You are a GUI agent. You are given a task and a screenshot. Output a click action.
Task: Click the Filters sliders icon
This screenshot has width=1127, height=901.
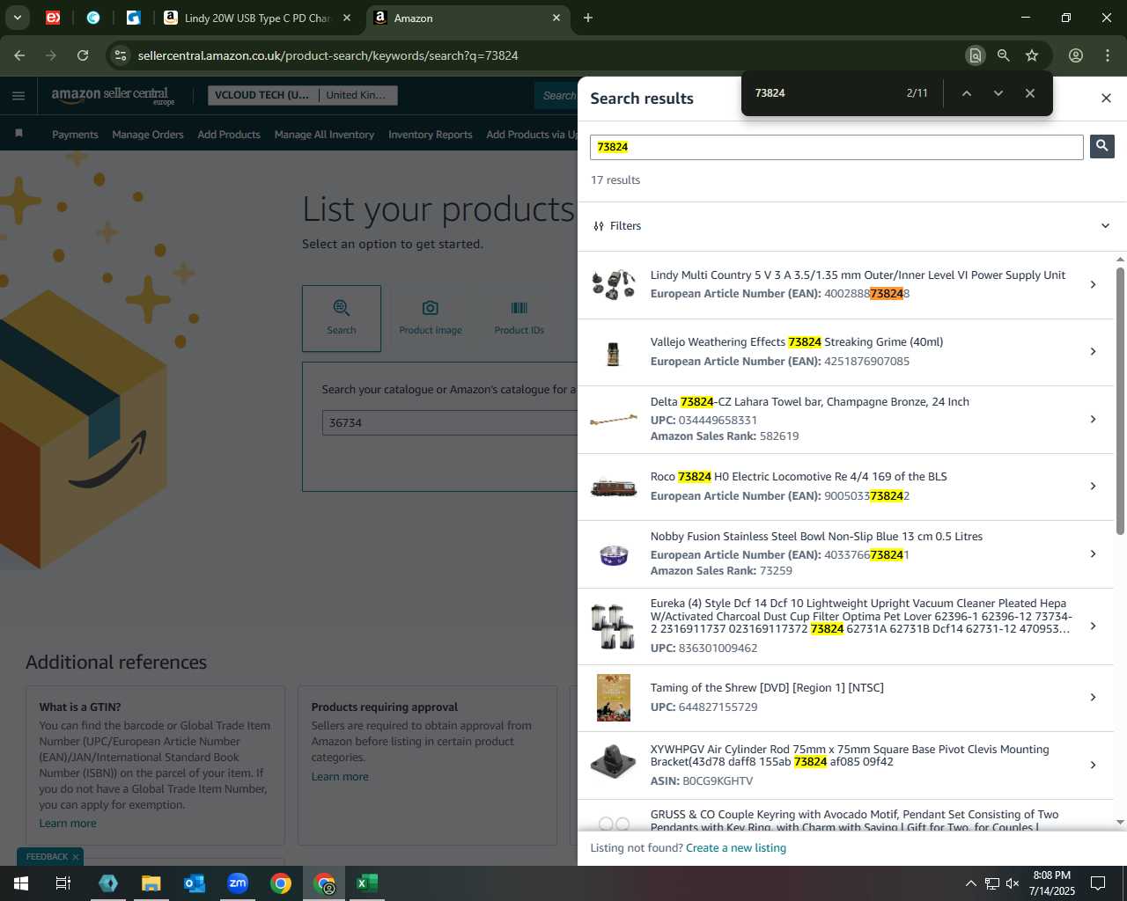click(599, 226)
